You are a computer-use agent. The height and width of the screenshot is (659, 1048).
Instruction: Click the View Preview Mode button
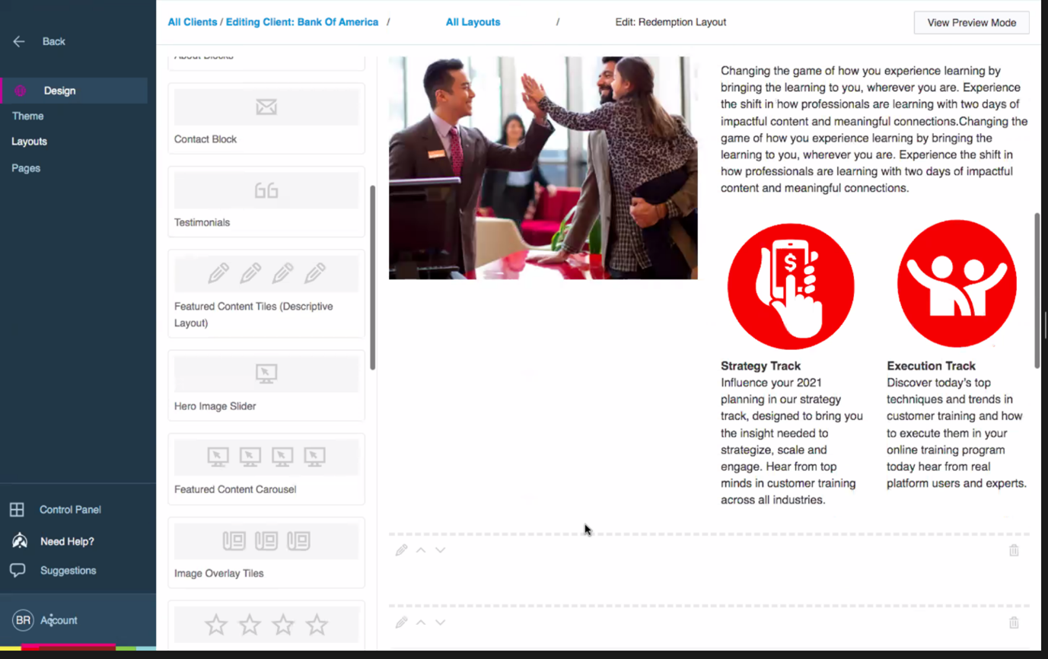click(x=971, y=23)
